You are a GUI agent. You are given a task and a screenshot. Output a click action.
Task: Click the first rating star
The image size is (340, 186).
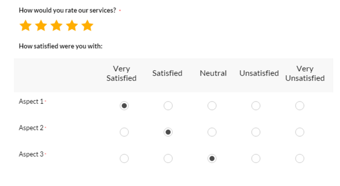coord(25,25)
